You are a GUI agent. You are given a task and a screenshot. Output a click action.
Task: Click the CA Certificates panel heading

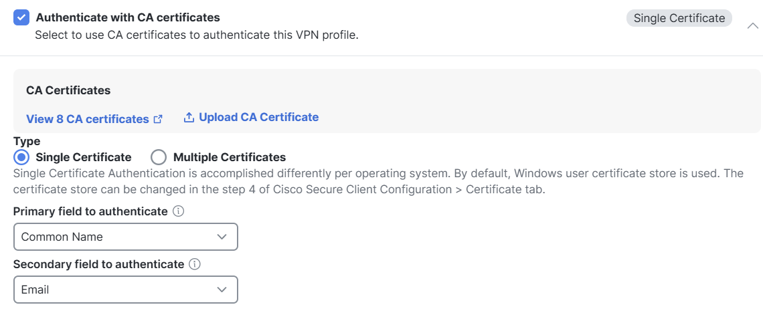point(68,90)
